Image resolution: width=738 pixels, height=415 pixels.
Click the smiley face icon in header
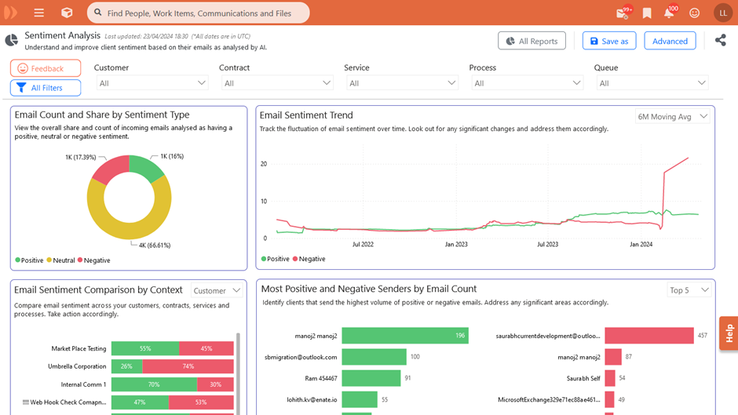click(694, 13)
